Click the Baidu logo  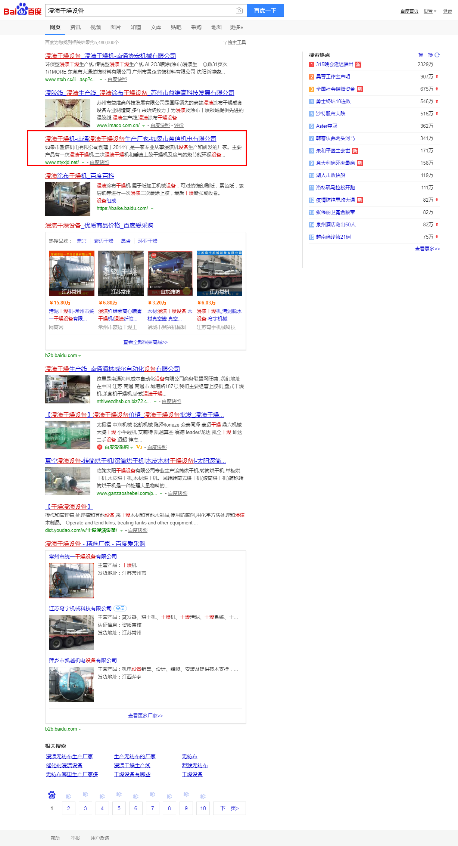click(22, 10)
